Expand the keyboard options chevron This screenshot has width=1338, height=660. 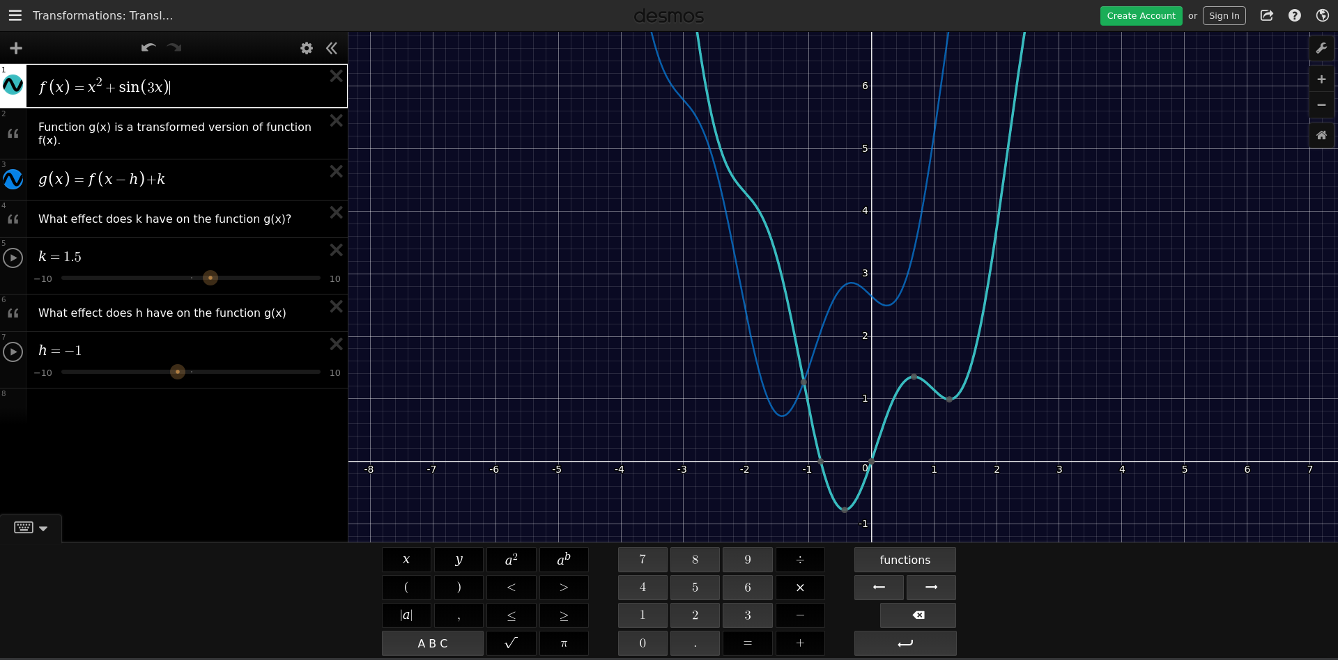[x=44, y=528]
